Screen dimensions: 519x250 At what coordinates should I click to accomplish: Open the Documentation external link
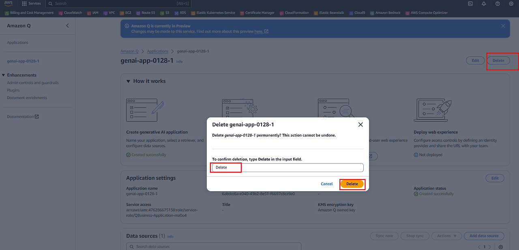click(x=23, y=117)
